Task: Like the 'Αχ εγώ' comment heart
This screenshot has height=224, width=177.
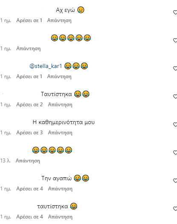Action: coord(175,12)
